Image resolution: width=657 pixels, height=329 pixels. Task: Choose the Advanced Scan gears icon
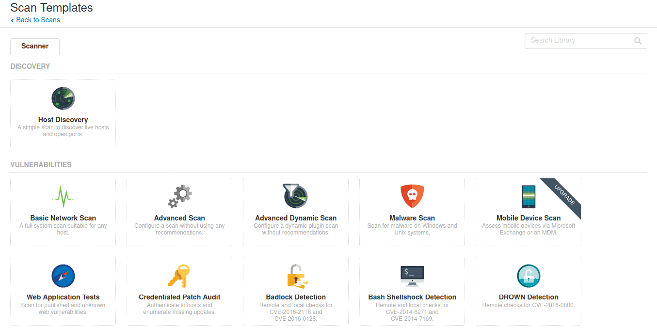179,196
